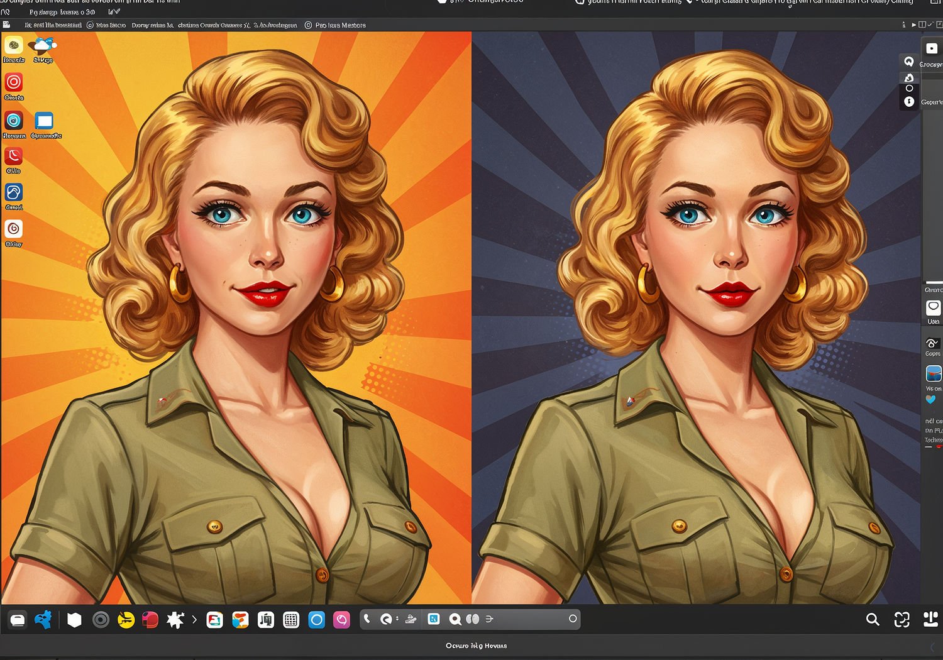Click the panel layout icon in top-right bar

[922, 25]
